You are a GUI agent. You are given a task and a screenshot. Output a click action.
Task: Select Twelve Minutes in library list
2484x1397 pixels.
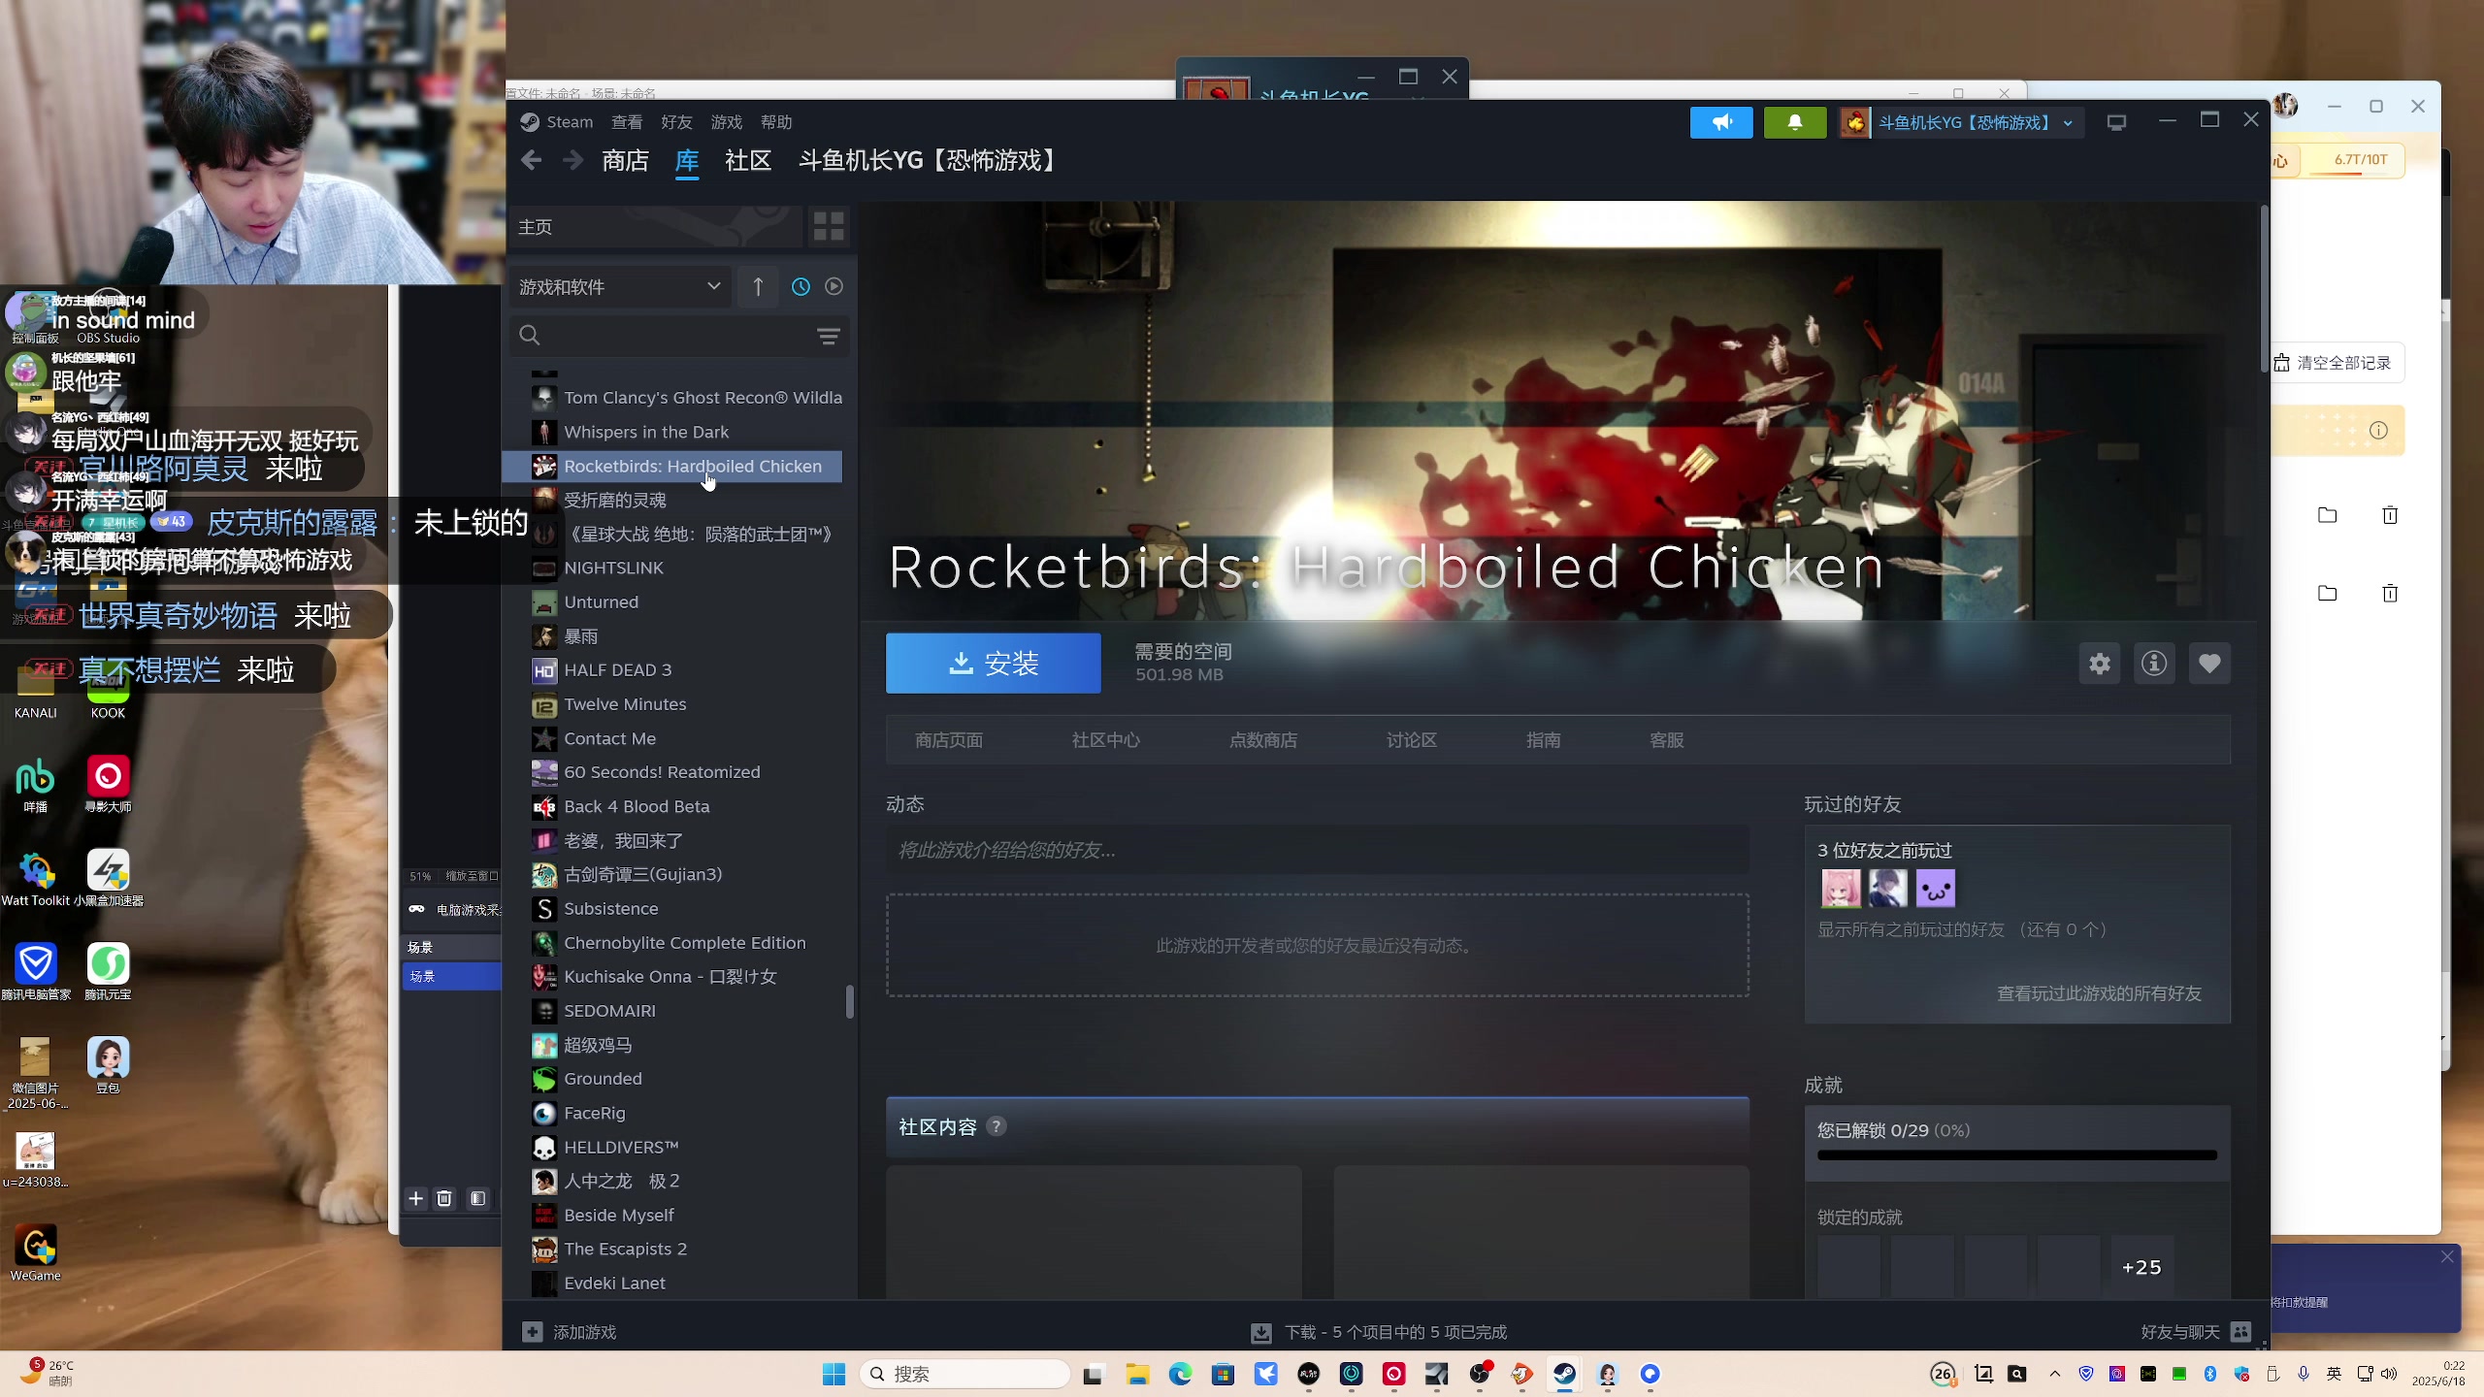tap(672, 704)
